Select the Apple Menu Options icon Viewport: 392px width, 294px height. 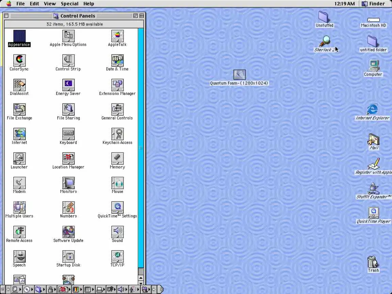tap(68, 36)
